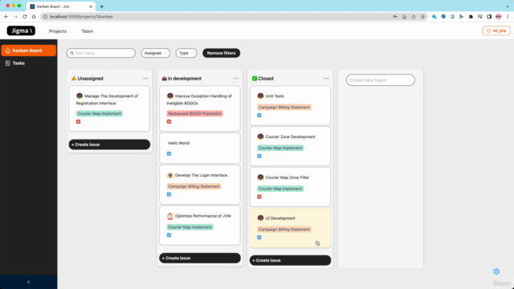The width and height of the screenshot is (514, 289).
Task: Click Campaign Billing Statement tag on Login Interface card
Action: tap(194, 186)
